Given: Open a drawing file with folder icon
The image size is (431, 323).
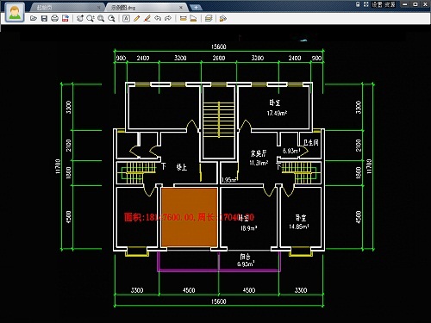Looking at the screenshot, I should 34,19.
